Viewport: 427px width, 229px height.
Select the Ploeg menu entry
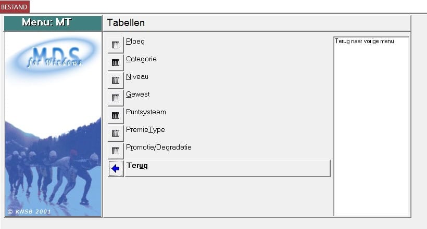tap(135, 41)
